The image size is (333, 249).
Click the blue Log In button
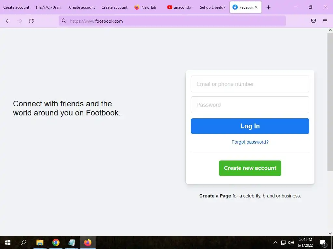tap(250, 126)
